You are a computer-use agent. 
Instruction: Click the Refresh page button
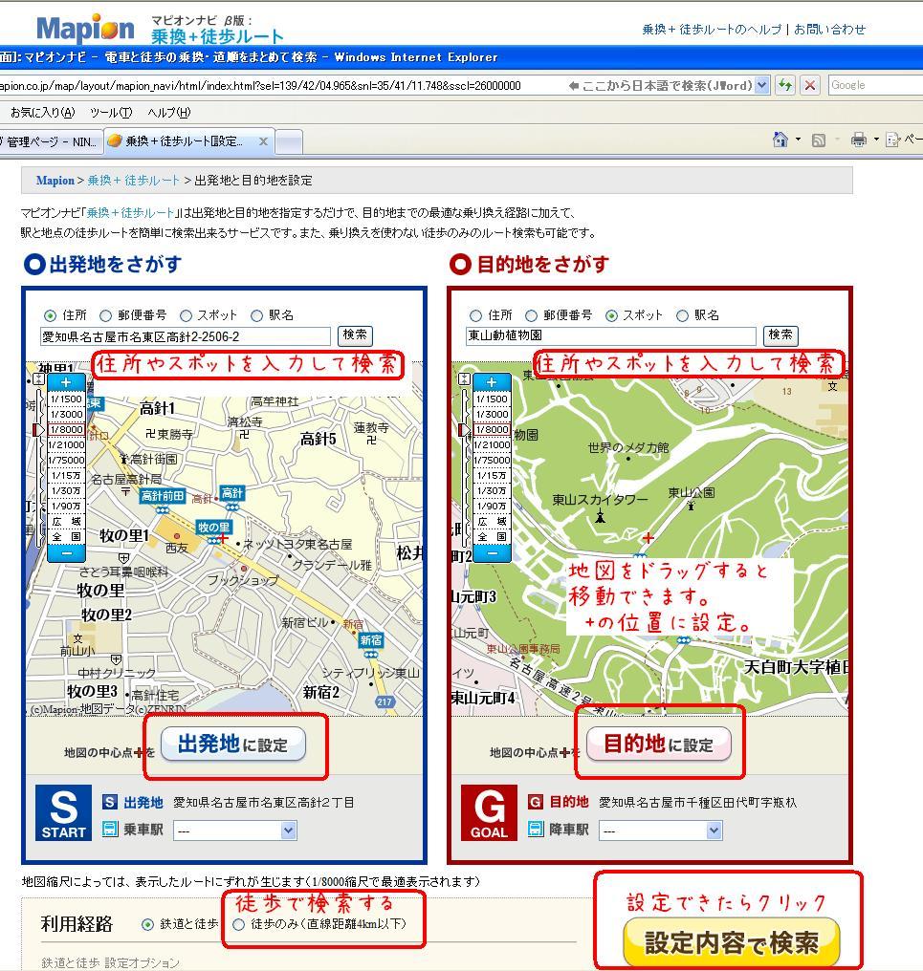pyautogui.click(x=786, y=85)
